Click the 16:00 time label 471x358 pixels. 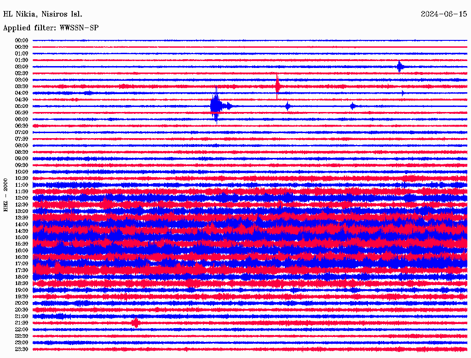click(21, 250)
